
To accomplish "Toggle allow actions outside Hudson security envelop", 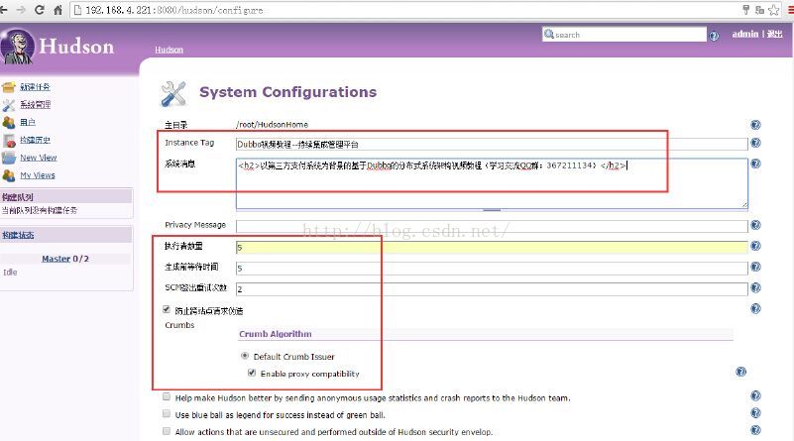I will [x=167, y=431].
